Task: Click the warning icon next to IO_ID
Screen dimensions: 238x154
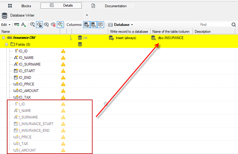Action: pos(63,51)
